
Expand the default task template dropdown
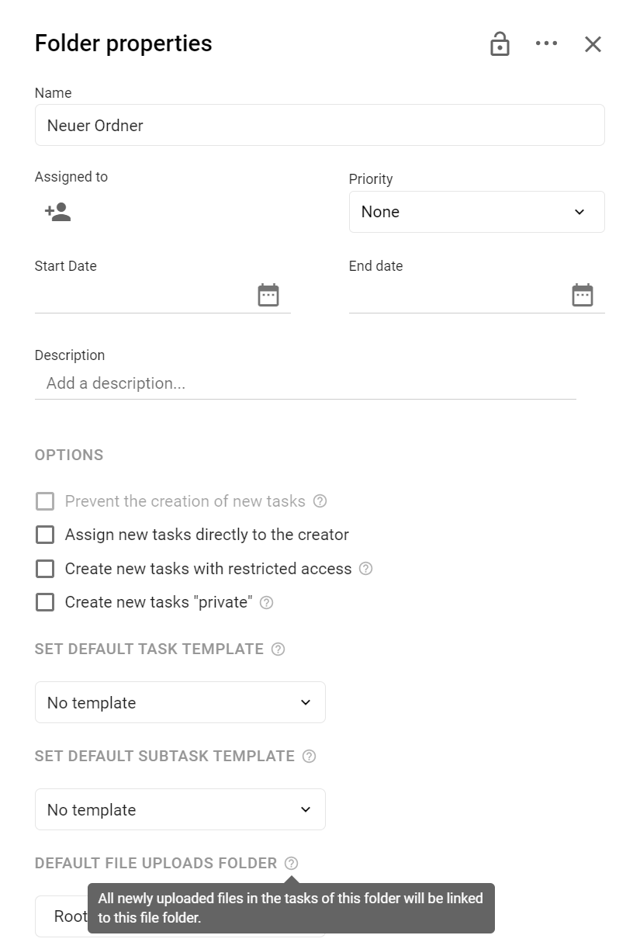tap(180, 702)
